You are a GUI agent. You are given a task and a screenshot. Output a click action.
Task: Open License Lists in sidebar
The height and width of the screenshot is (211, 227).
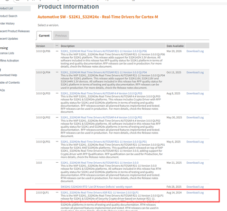[x=7, y=53]
